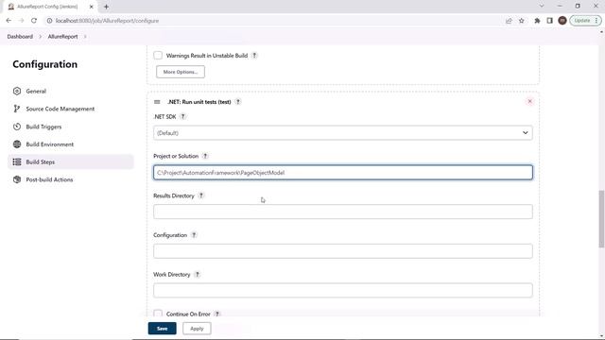Reload the Jenkins configuration page
Viewport: 605px width, 340px height.
34,21
